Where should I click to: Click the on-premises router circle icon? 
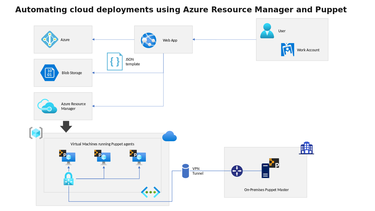click(237, 171)
